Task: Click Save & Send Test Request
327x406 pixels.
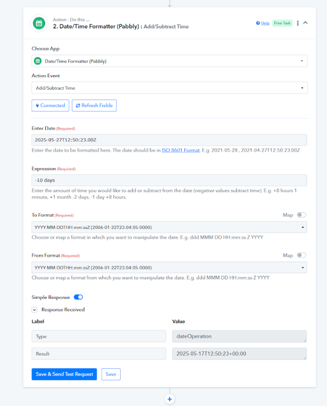Action: tap(64, 374)
